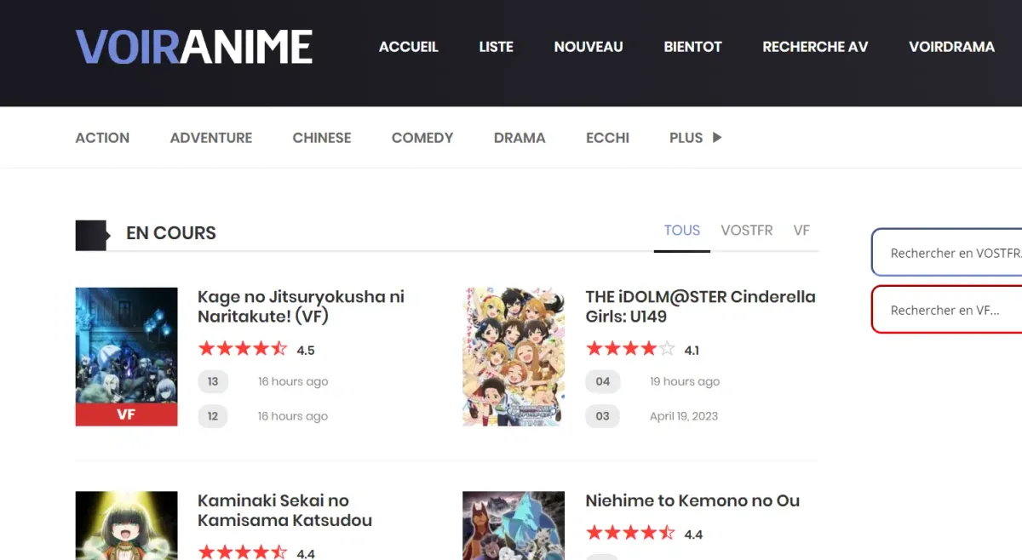
Task: Keep TOUS filter selected
Action: coord(681,230)
